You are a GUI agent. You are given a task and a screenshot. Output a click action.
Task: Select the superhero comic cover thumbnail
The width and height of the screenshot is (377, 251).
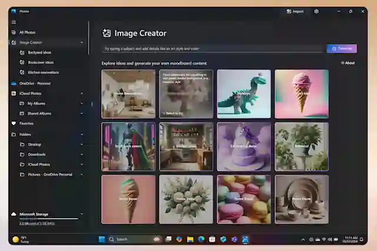(128, 147)
